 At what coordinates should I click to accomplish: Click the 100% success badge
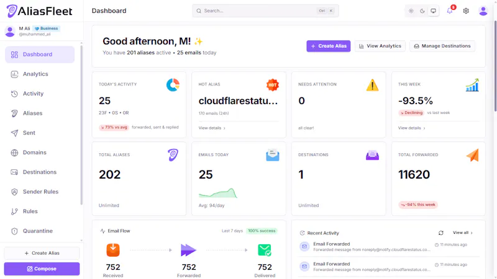pyautogui.click(x=262, y=231)
